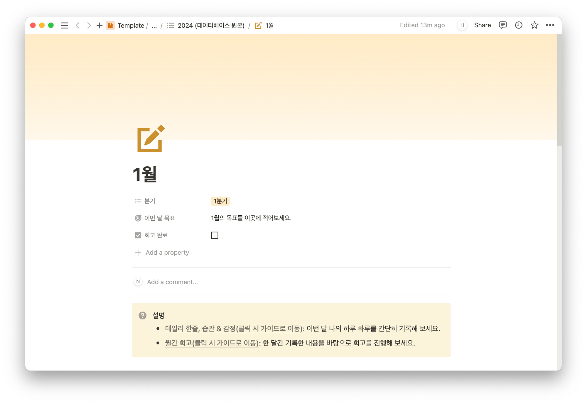Go back with the left arrow
The image size is (587, 404).
tap(77, 26)
